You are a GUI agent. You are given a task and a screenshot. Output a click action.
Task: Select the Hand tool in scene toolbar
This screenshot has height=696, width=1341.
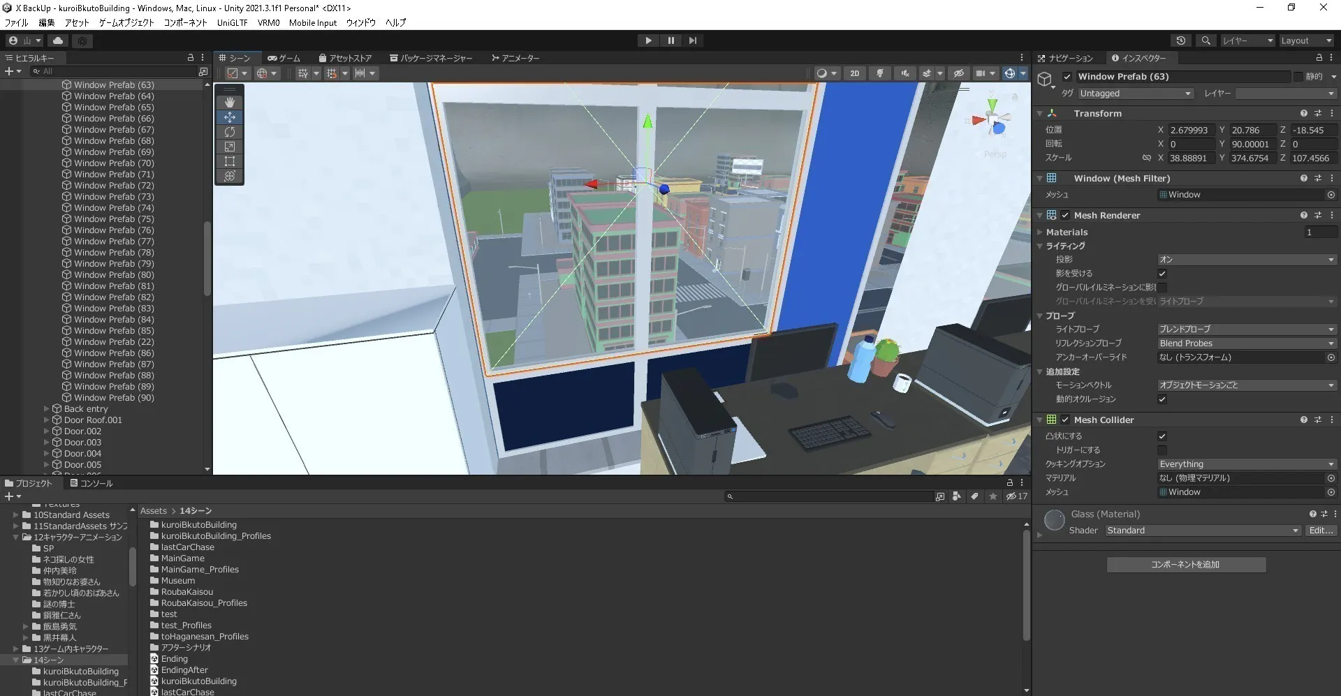tap(229, 103)
